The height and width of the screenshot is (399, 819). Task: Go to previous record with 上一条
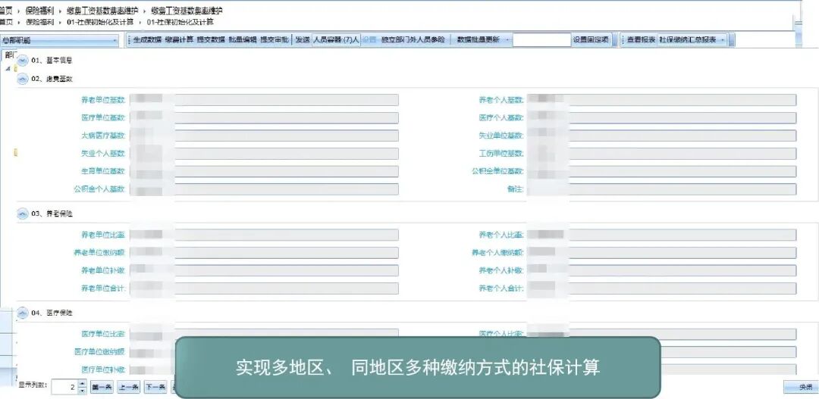(x=128, y=387)
